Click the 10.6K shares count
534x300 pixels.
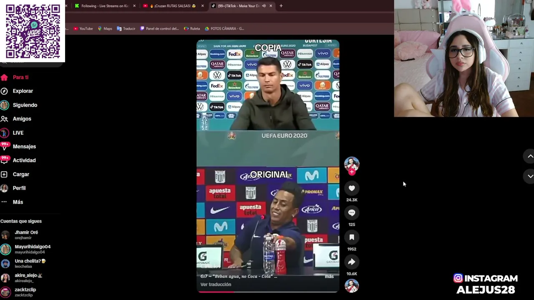pyautogui.click(x=352, y=274)
